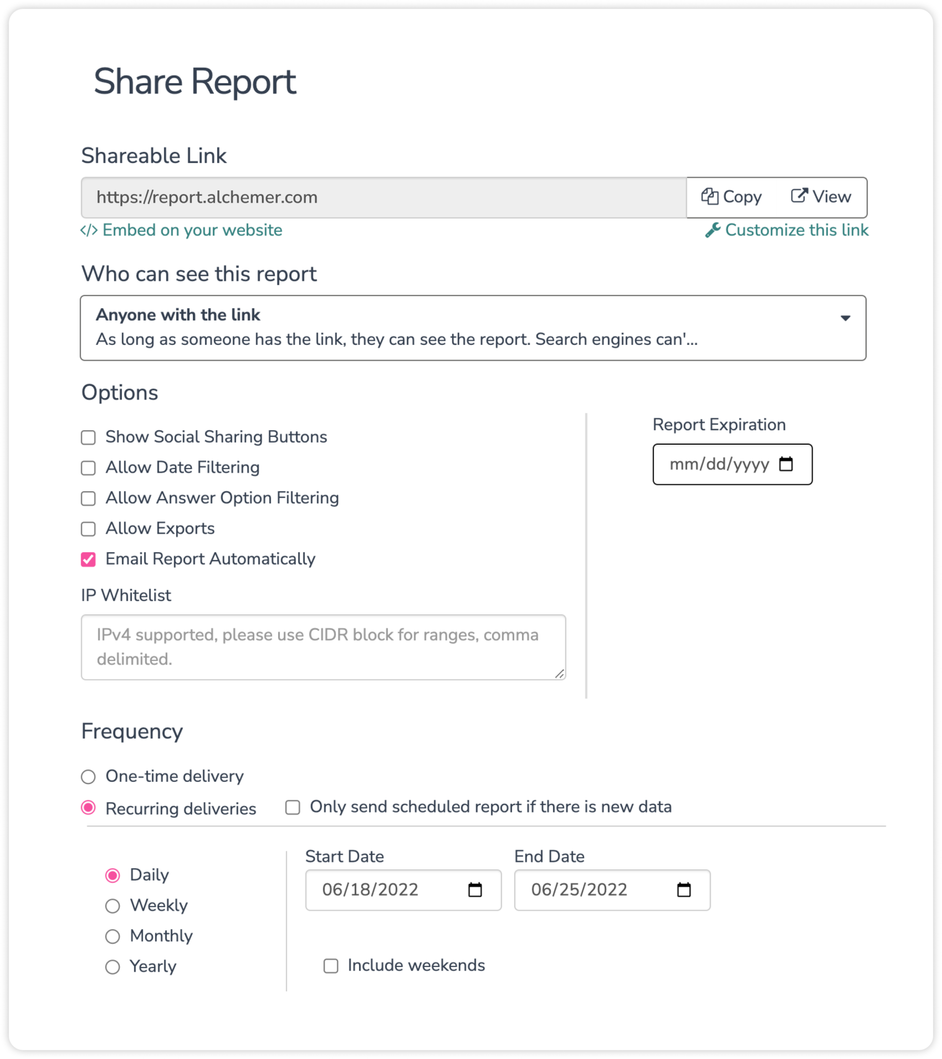Select Yearly recurring delivery
The image size is (942, 1059).
(112, 966)
